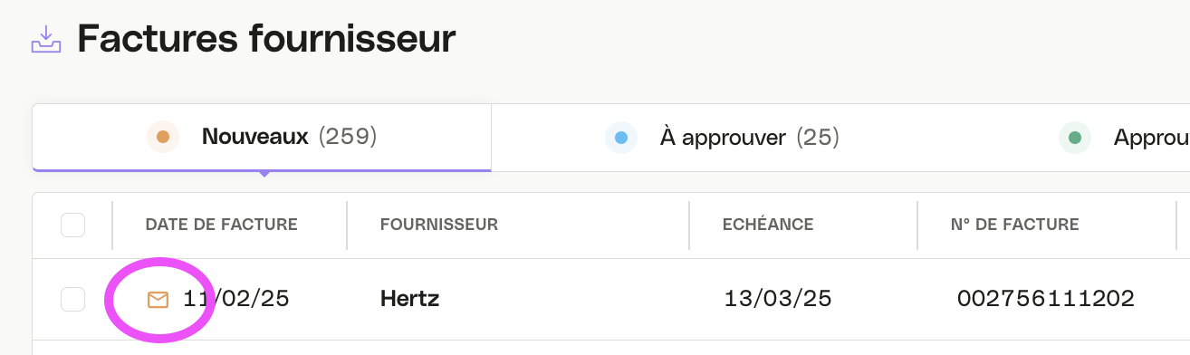The width and height of the screenshot is (1190, 355).
Task: Click the inbox icon beside Factures fournisseur title
Action: (46, 39)
